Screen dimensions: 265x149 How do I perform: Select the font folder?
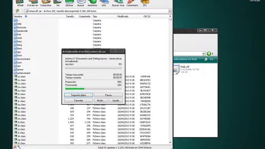point(18,55)
